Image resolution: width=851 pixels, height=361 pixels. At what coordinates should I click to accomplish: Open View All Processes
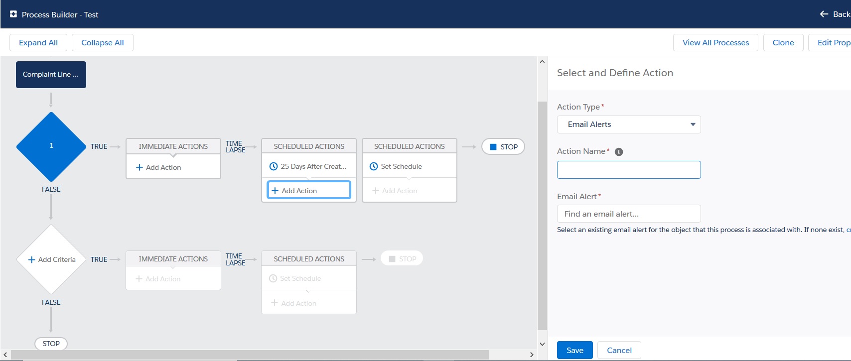(x=715, y=43)
